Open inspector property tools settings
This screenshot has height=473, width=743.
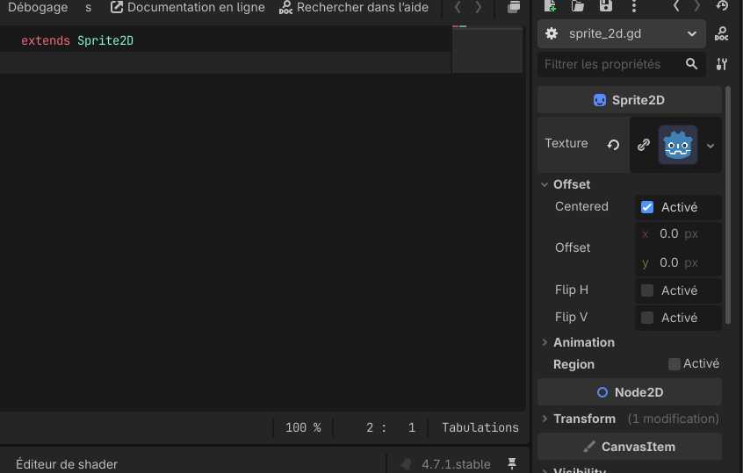point(722,64)
